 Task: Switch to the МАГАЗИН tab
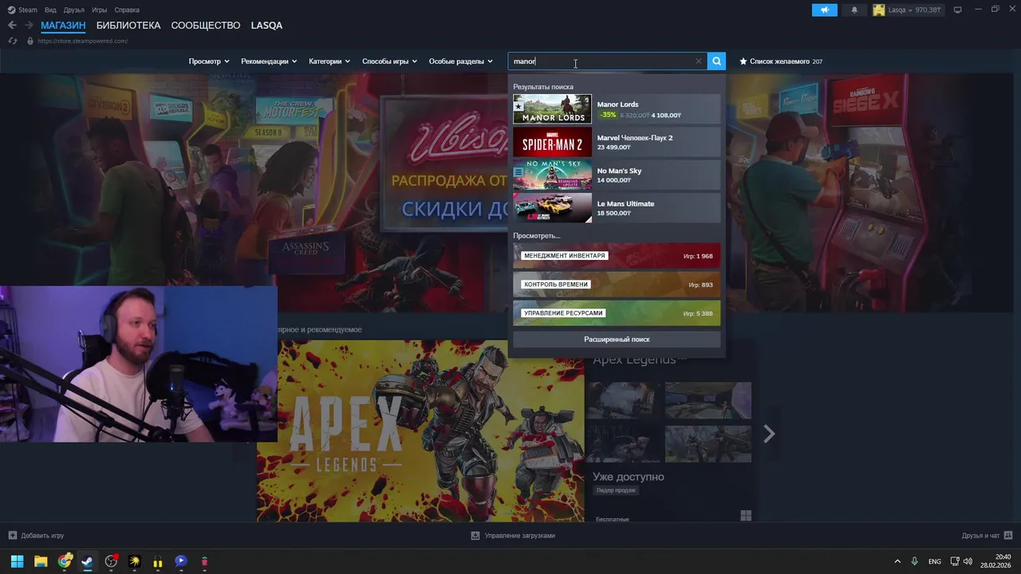[63, 26]
